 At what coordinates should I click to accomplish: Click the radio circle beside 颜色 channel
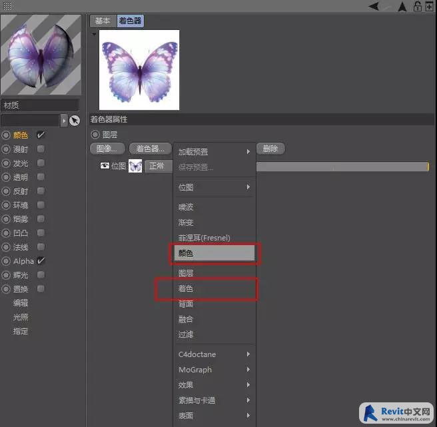click(x=6, y=135)
